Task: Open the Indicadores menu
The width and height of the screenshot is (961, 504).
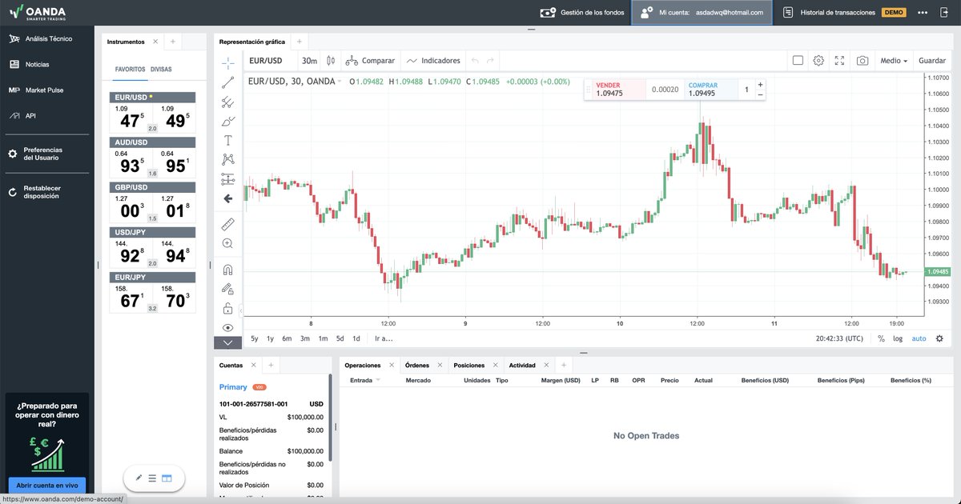Action: (433, 61)
